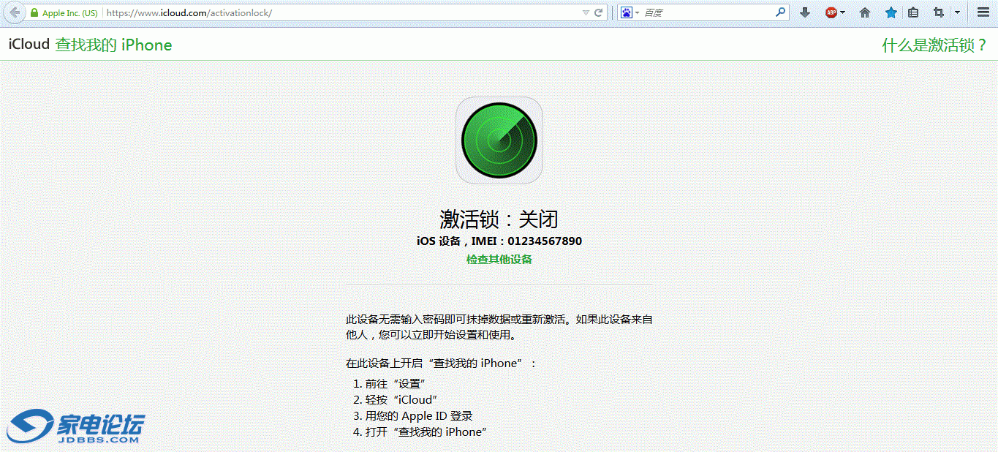Click the Find My iPhone radar icon
The height and width of the screenshot is (452, 998).
coord(499,140)
